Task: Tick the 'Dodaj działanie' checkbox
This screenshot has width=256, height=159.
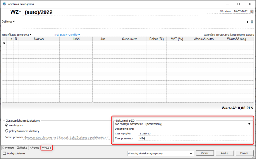Action: (5, 153)
